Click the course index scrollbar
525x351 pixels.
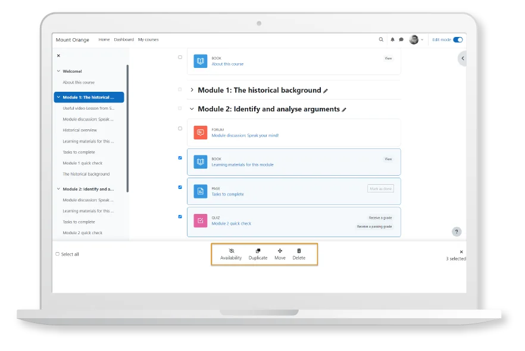127,128
